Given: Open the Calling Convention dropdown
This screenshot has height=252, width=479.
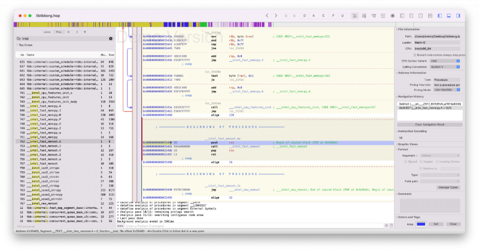Looking at the screenshot, I should 445,66.
